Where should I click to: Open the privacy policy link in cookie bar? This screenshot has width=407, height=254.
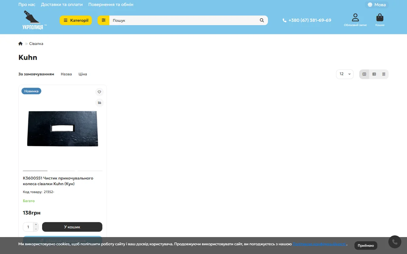[319, 244]
